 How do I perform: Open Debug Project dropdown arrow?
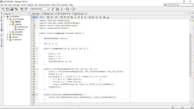click(x=70, y=9)
